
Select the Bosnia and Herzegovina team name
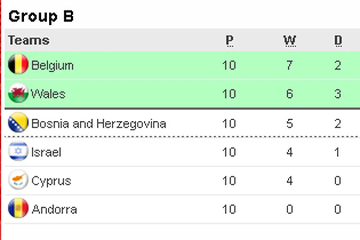(98, 123)
